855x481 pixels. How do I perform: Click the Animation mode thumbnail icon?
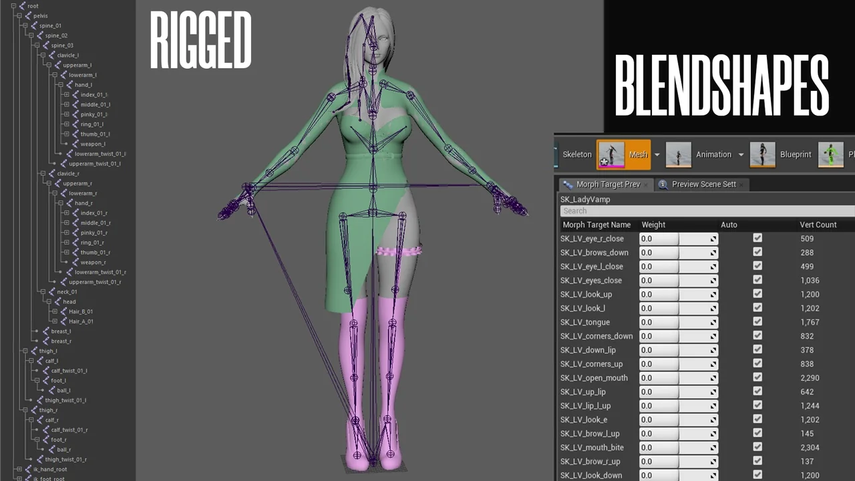click(679, 154)
